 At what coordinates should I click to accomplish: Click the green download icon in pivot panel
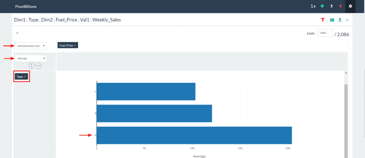point(340,20)
